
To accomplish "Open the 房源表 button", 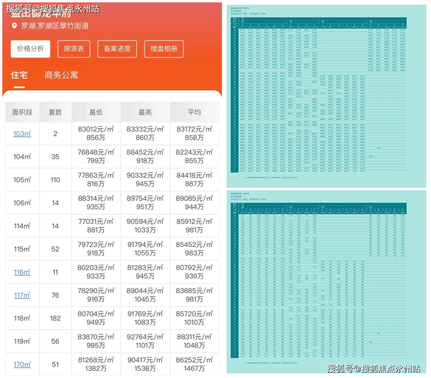I will click(73, 49).
